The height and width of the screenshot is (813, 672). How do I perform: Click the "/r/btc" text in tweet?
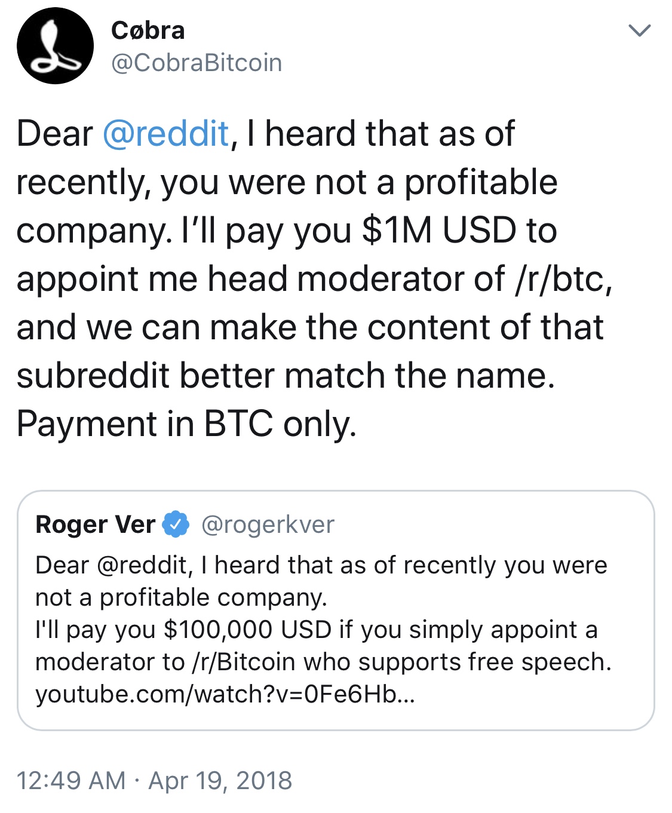(563, 279)
